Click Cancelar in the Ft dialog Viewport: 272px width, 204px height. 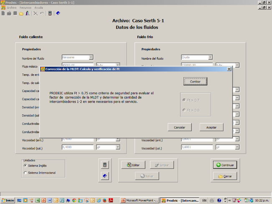point(180,127)
